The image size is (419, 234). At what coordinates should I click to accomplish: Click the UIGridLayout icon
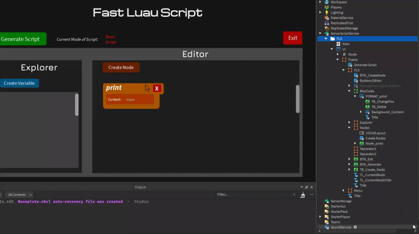362,133
